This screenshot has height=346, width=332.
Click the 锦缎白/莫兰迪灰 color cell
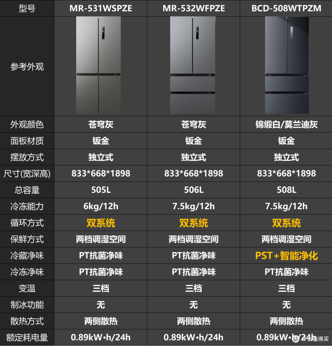(287, 124)
